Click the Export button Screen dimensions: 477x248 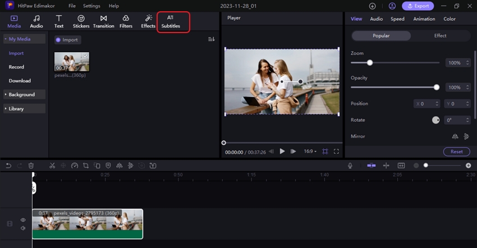click(418, 6)
